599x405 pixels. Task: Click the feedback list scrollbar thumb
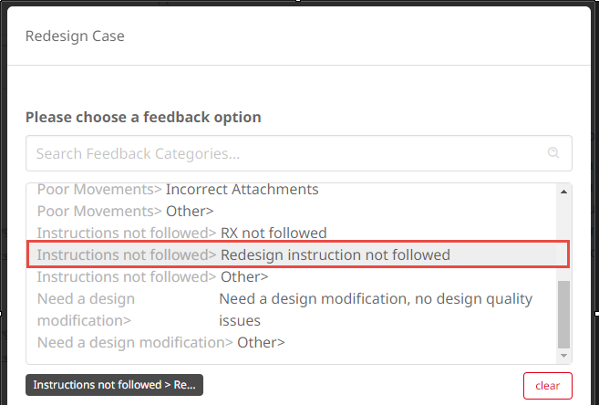563,315
